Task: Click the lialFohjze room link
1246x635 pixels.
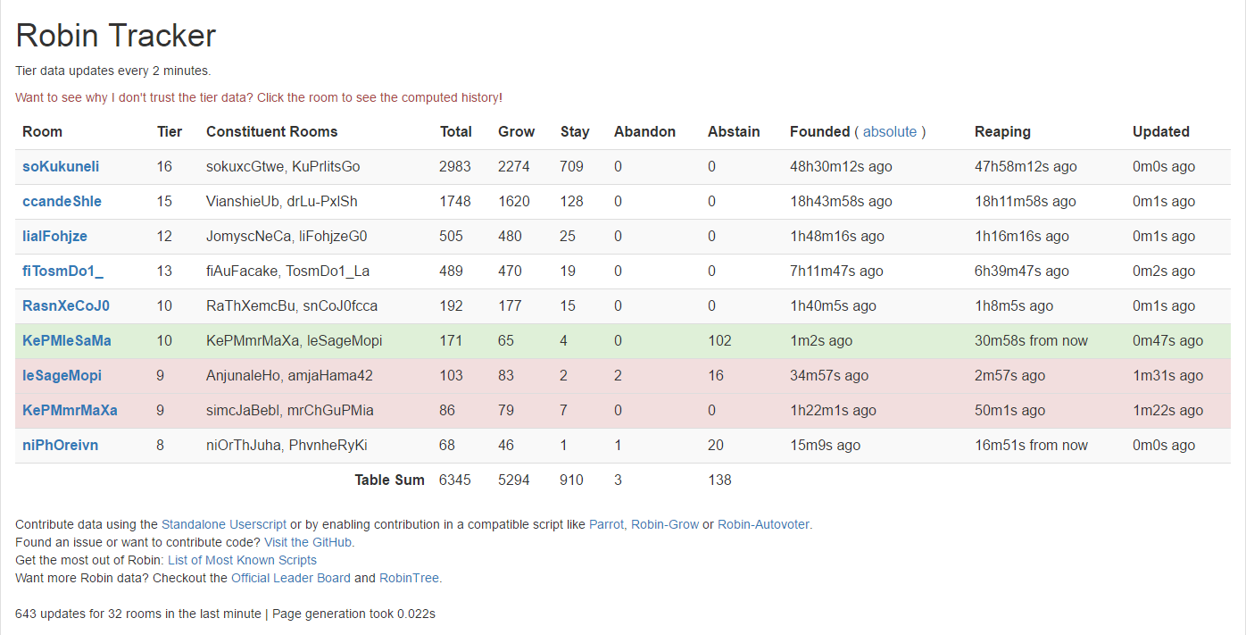Action: [54, 236]
